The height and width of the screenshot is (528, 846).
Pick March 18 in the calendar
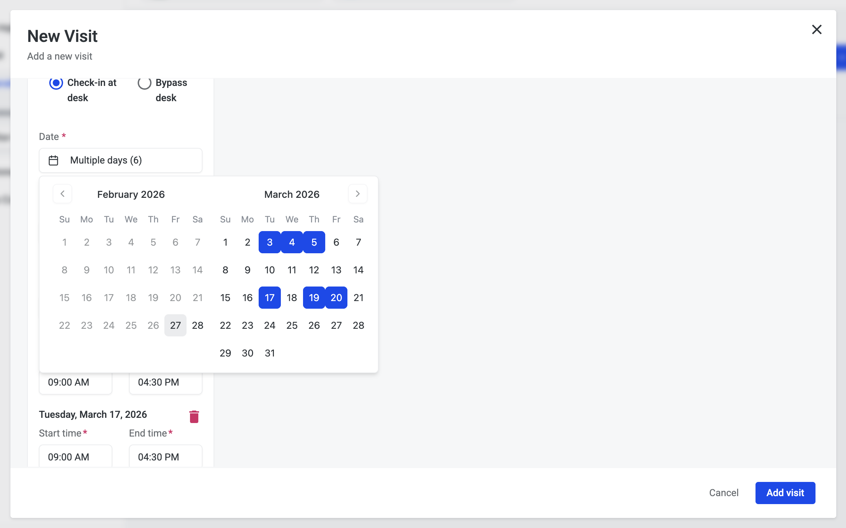point(292,298)
